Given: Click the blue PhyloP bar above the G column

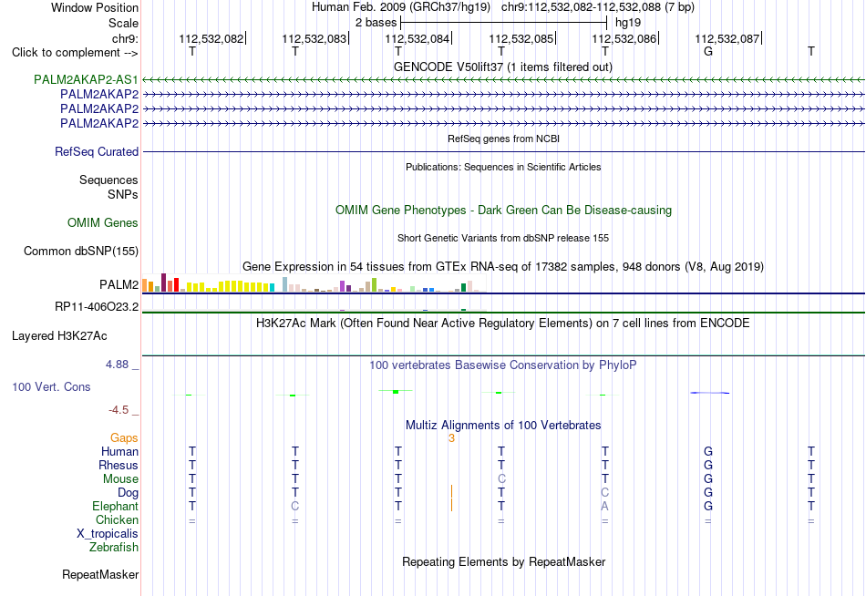Looking at the screenshot, I should tap(710, 393).
